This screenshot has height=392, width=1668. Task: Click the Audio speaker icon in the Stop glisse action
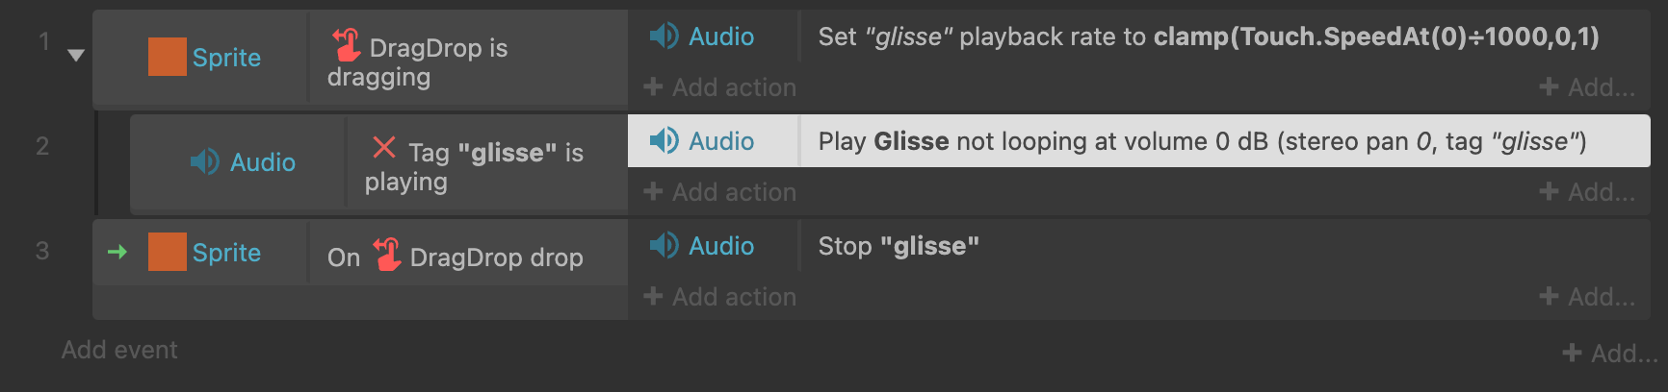[665, 246]
